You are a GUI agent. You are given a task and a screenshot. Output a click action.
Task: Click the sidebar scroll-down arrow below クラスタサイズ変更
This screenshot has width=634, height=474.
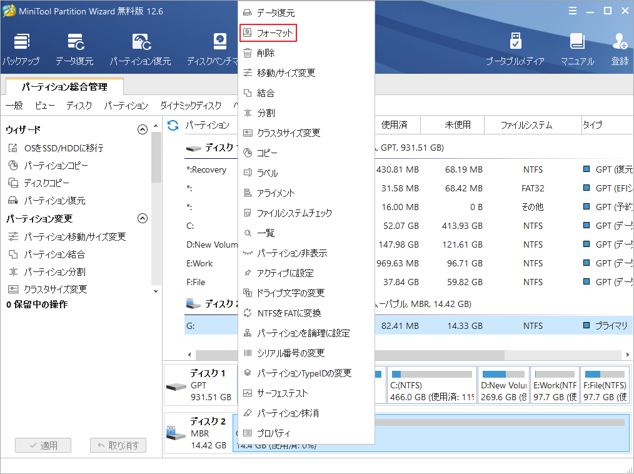pyautogui.click(x=154, y=291)
